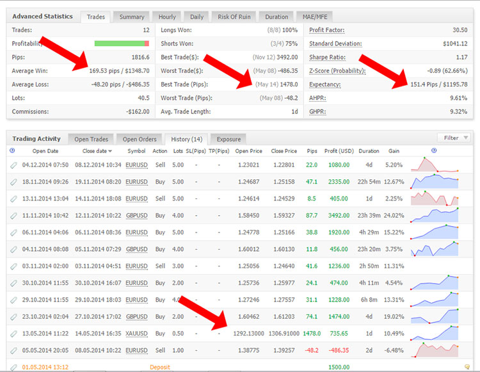The image size is (480, 372).
Task: Click Expectancy value 151.4 Pips / $1195.78
Action: tap(439, 85)
